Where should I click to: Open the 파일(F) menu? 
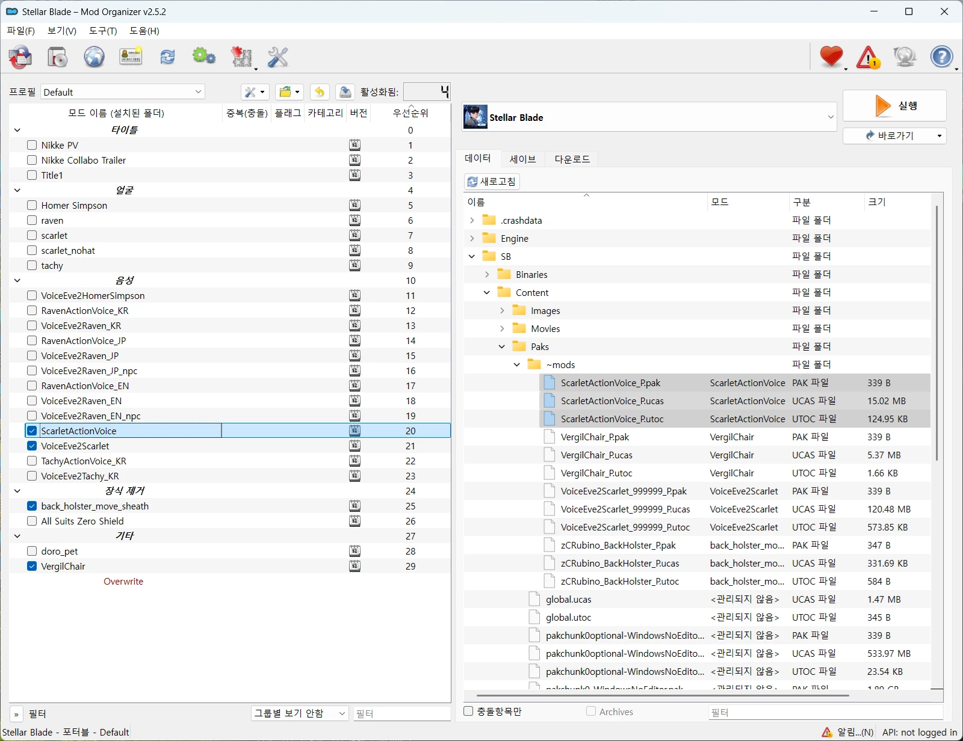point(21,31)
